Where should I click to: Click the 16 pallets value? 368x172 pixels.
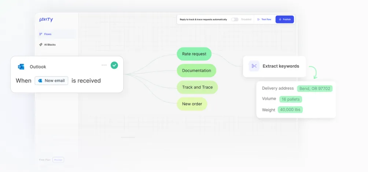291,99
